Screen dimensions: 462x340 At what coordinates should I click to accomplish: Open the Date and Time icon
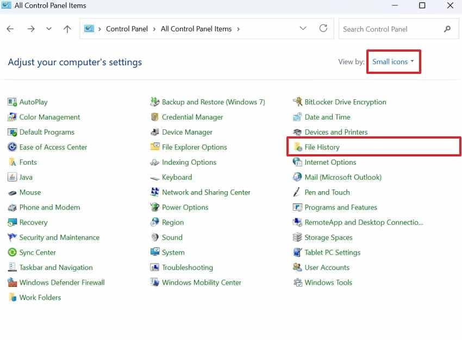pos(297,117)
